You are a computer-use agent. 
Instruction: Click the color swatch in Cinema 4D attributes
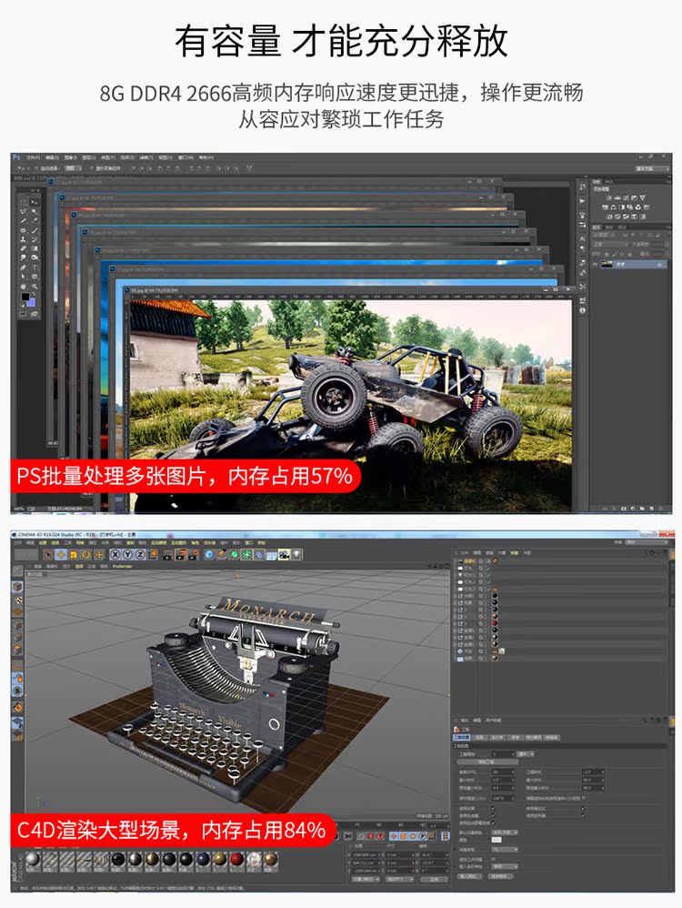(496, 841)
